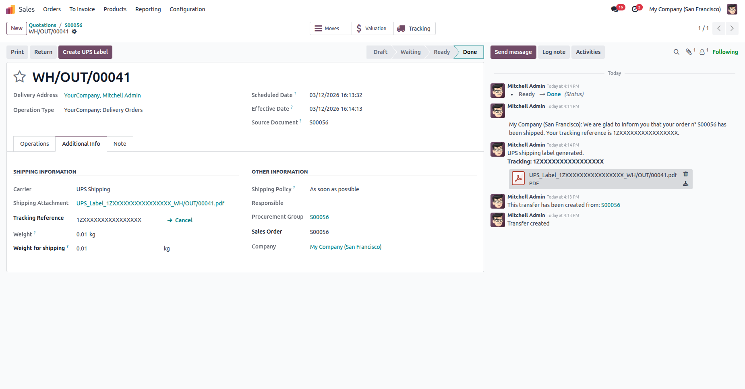Viewport: 745px width, 389px height.
Task: Open the UPS label PDF thumbnail in chatter
Action: click(518, 178)
